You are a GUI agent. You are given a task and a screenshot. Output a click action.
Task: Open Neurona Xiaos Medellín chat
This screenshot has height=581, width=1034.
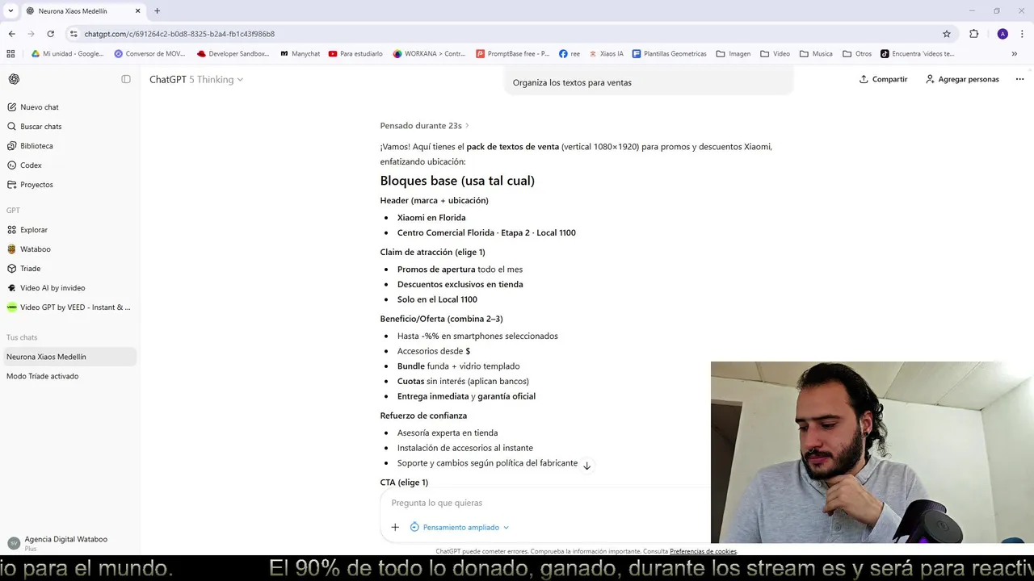point(69,357)
